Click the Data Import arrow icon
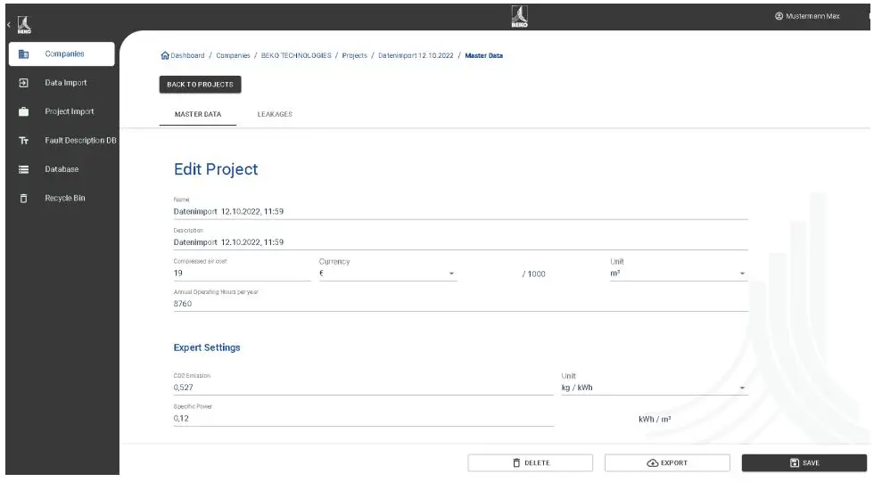882x482 pixels. tap(23, 83)
